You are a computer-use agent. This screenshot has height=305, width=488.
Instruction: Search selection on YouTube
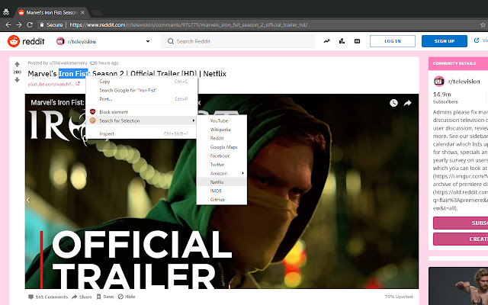pos(222,120)
